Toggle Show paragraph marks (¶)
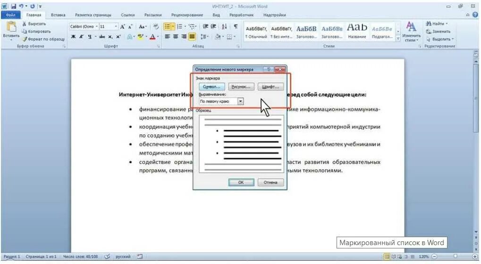 236,27
